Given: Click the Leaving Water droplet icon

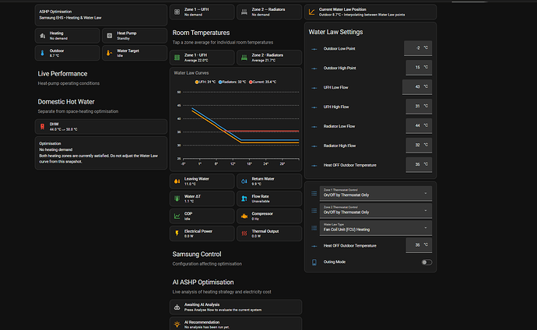Looking at the screenshot, I should [x=177, y=181].
